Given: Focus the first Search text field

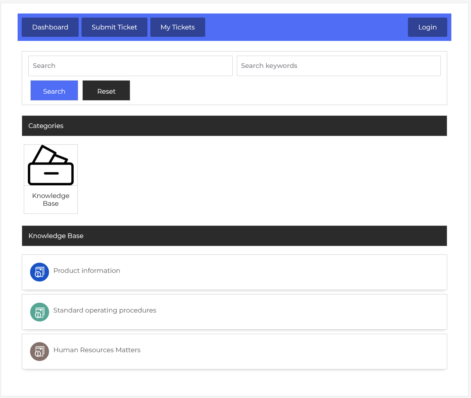Looking at the screenshot, I should [130, 66].
